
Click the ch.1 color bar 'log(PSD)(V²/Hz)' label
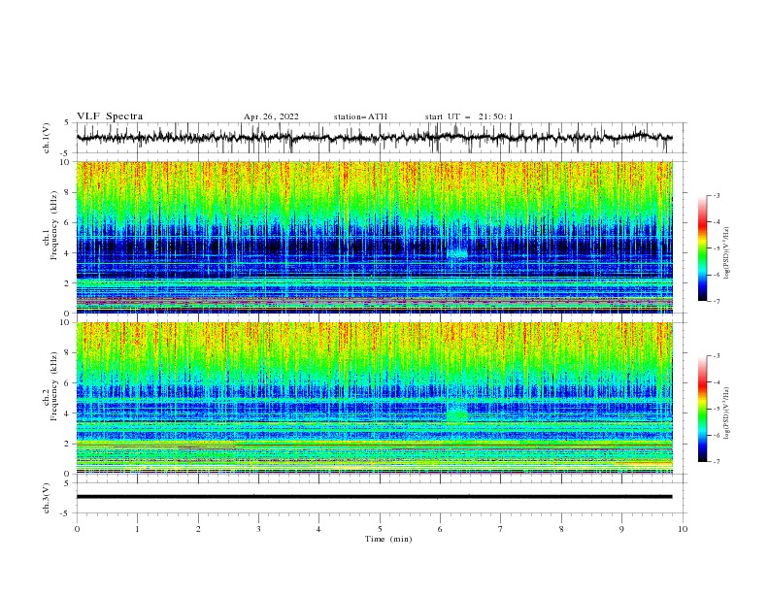[x=727, y=252]
